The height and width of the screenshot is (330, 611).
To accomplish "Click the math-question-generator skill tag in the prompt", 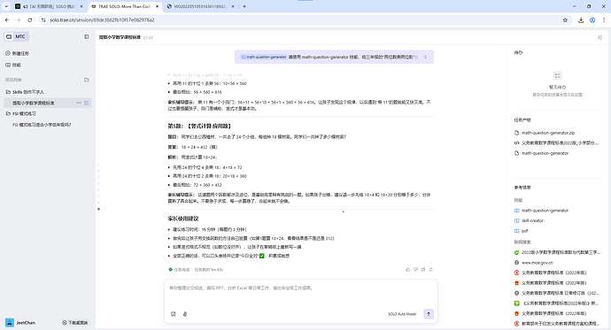I will click(264, 57).
